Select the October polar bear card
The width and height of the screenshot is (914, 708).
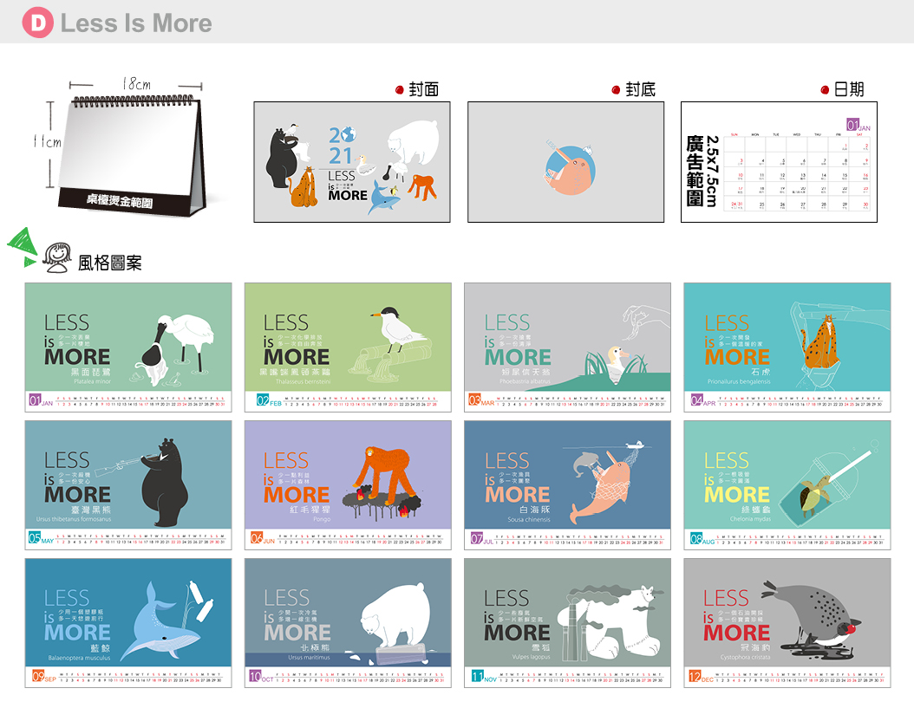348,623
